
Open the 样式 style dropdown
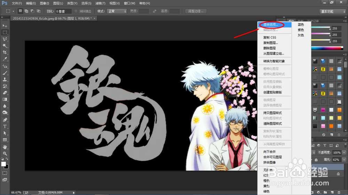click(x=117, y=11)
